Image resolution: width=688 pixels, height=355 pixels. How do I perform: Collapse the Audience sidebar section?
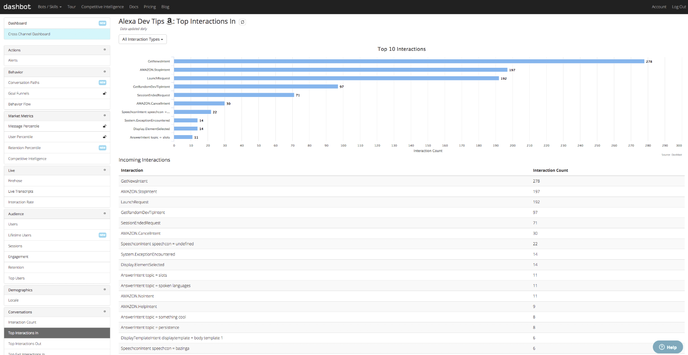[105, 214]
